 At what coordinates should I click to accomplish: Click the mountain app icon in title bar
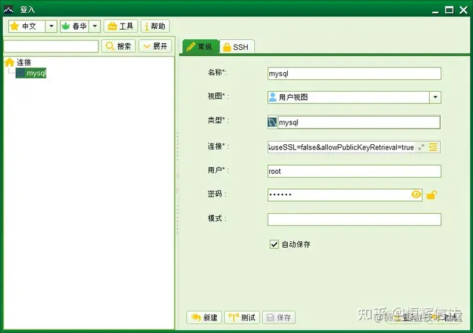(8, 10)
